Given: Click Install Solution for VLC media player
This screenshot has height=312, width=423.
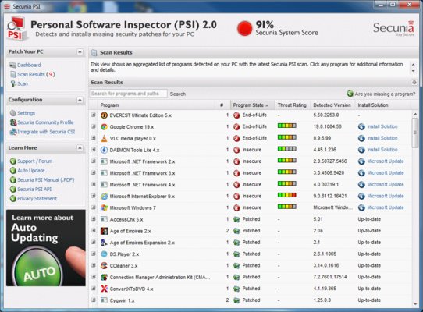Looking at the screenshot, I should [x=382, y=138].
